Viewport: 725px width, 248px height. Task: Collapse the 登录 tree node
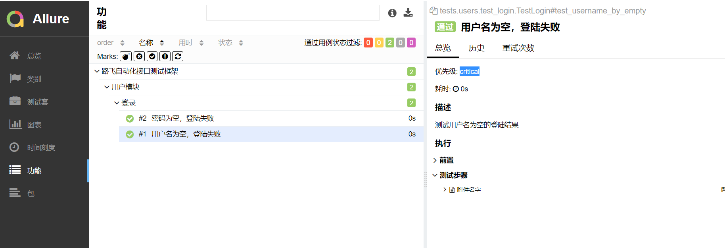117,103
